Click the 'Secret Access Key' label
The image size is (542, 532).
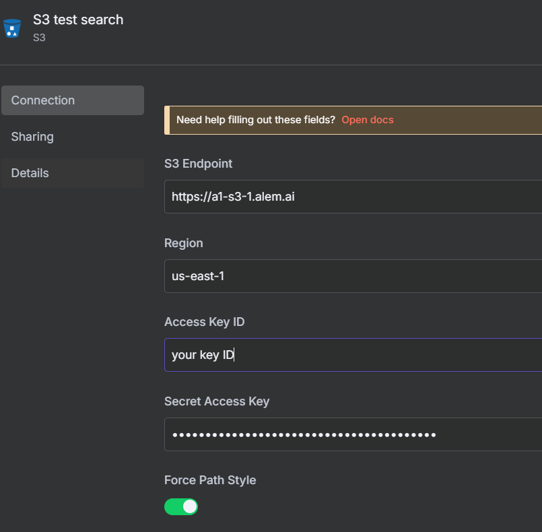(x=216, y=401)
